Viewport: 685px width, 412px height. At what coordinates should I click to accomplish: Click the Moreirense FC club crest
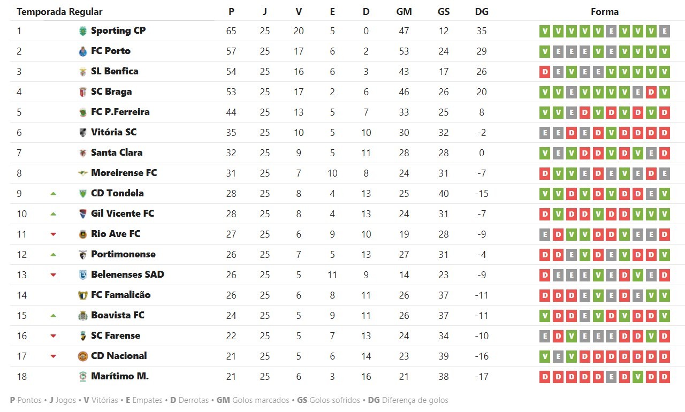click(82, 173)
